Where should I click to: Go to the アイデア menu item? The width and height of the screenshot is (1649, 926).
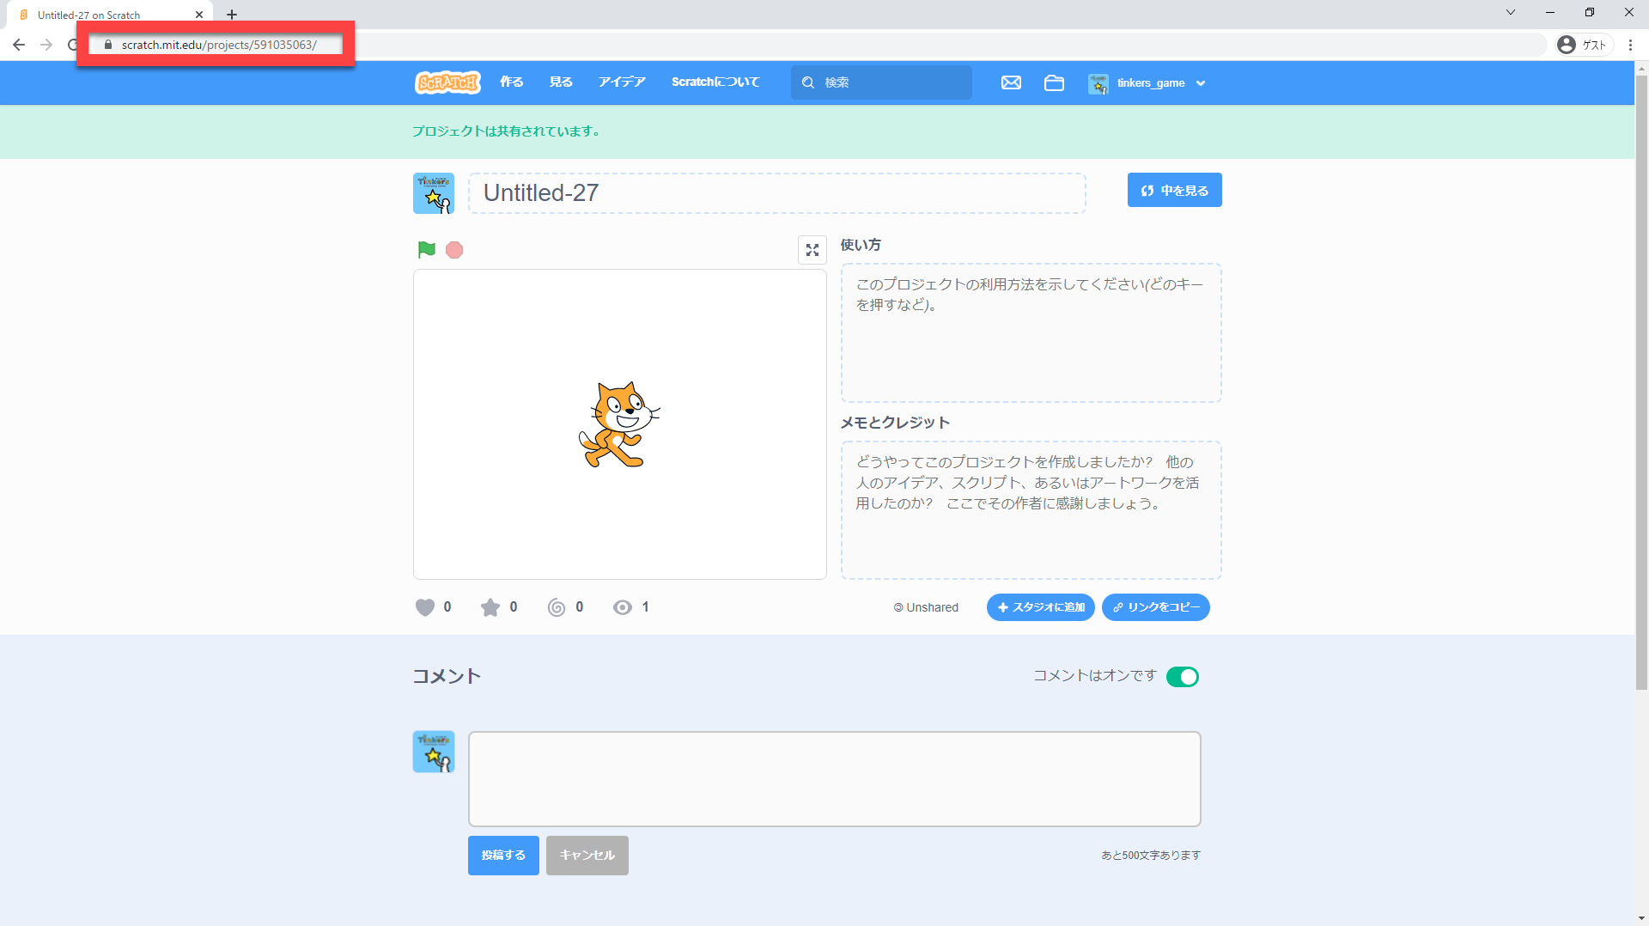coord(622,82)
